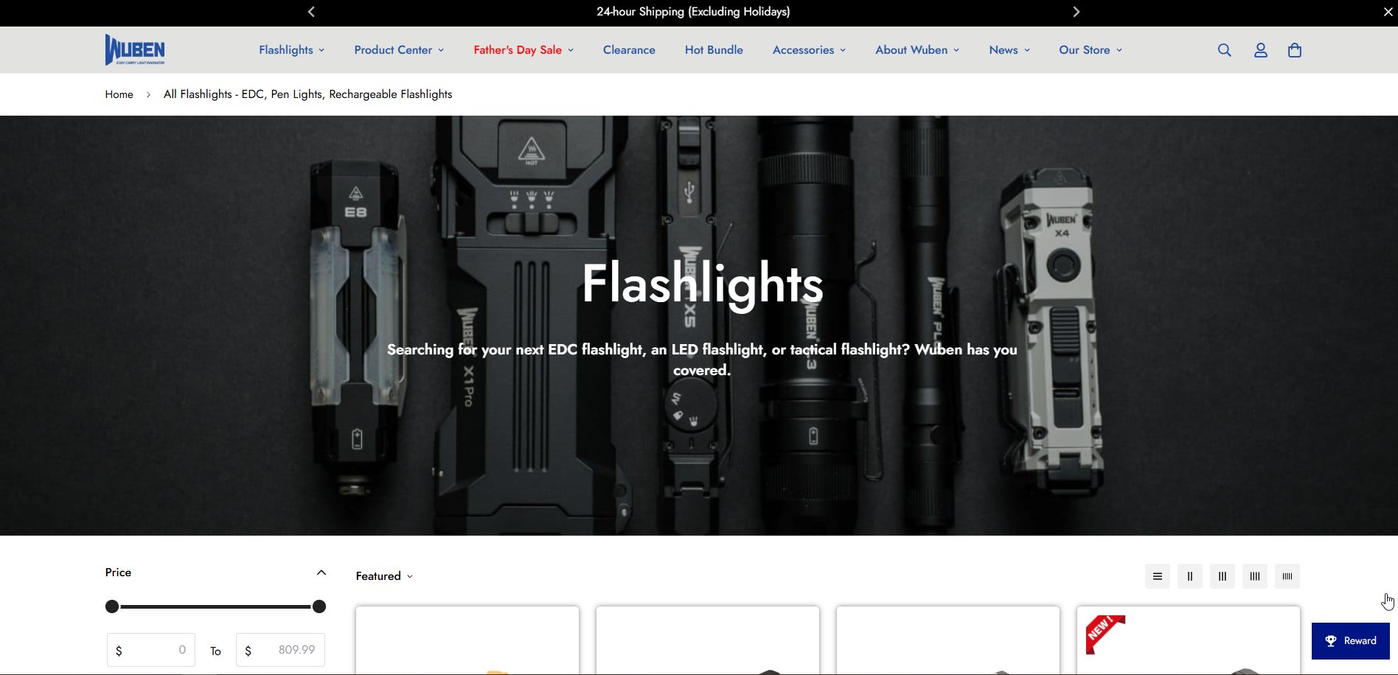This screenshot has width=1398, height=675.
Task: Open the shopping cart bag icon
Action: [x=1295, y=50]
